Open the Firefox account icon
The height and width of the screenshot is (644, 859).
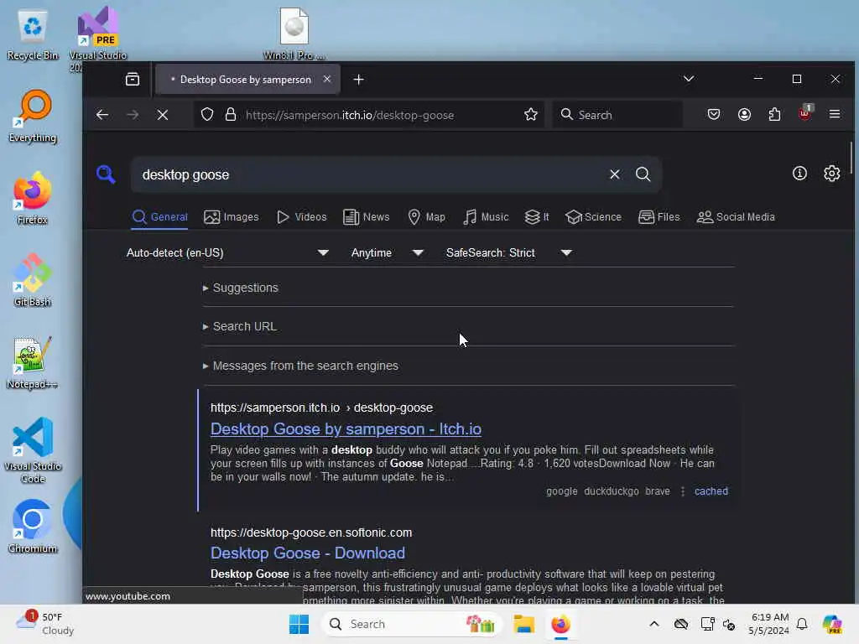click(744, 114)
